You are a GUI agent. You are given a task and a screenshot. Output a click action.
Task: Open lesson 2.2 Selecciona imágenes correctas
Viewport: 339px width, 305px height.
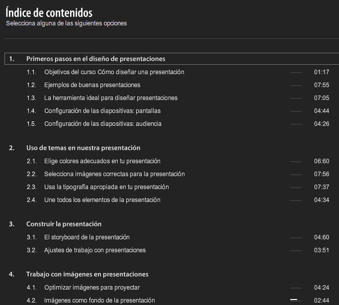[114, 174]
